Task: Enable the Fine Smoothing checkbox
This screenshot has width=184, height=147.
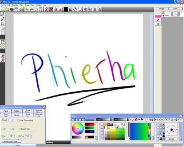Action: click(18, 120)
